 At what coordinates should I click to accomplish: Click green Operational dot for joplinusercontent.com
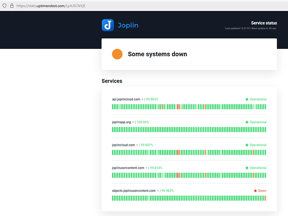[247, 168]
